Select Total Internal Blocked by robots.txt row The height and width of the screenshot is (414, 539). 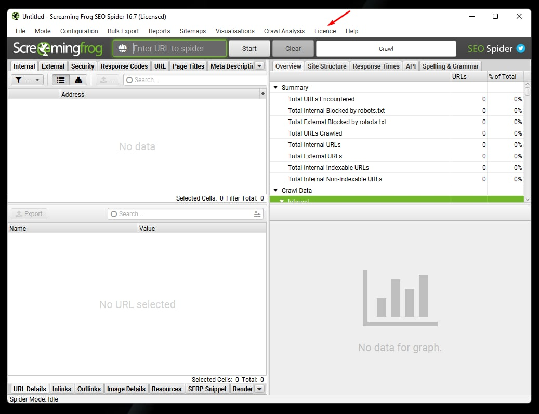click(x=397, y=110)
